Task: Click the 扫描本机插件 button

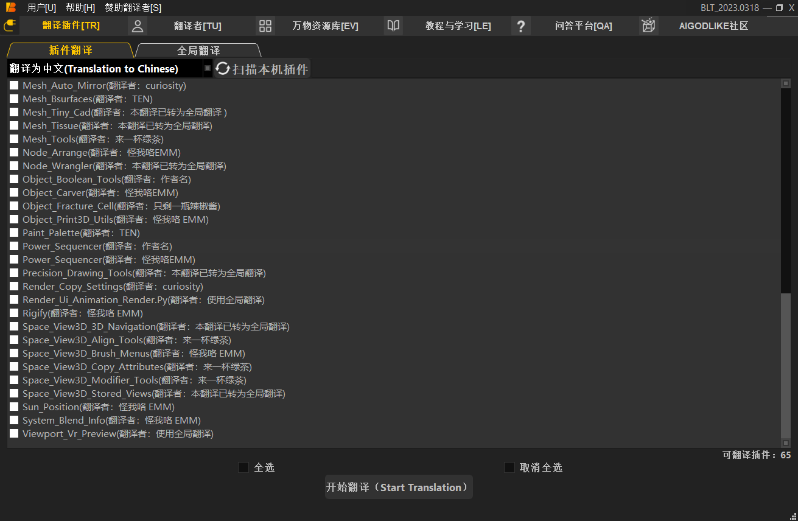Action: click(262, 69)
